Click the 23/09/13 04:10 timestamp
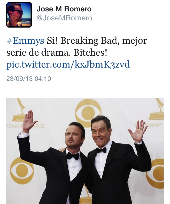The image size is (170, 204). pyautogui.click(x=29, y=79)
